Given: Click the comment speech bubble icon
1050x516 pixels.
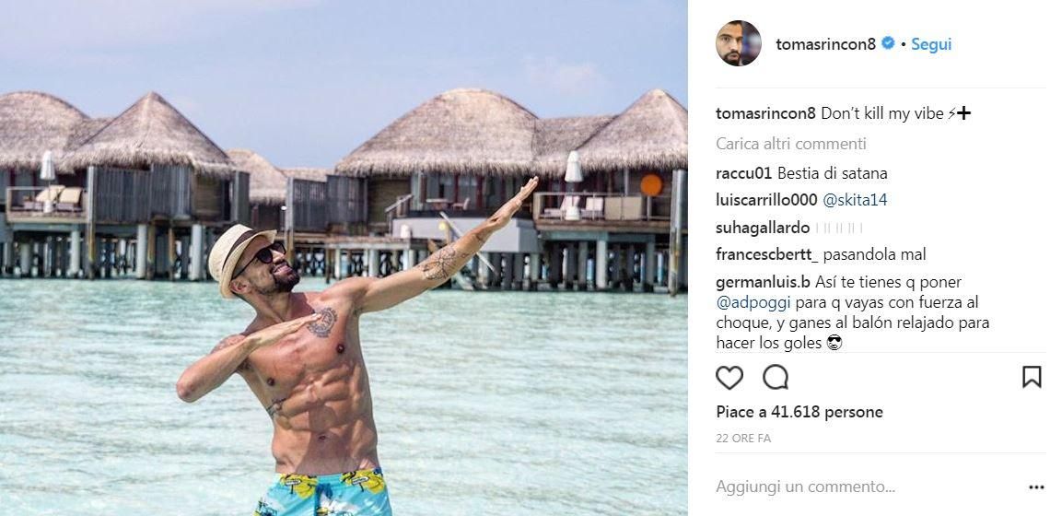Looking at the screenshot, I should tap(776, 378).
